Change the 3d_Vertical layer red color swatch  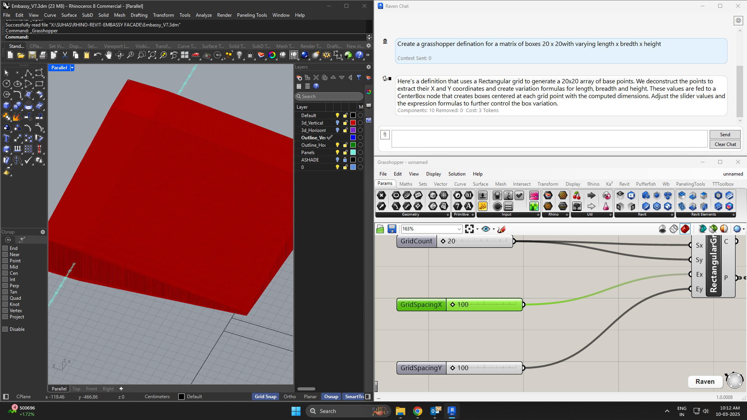tap(353, 123)
